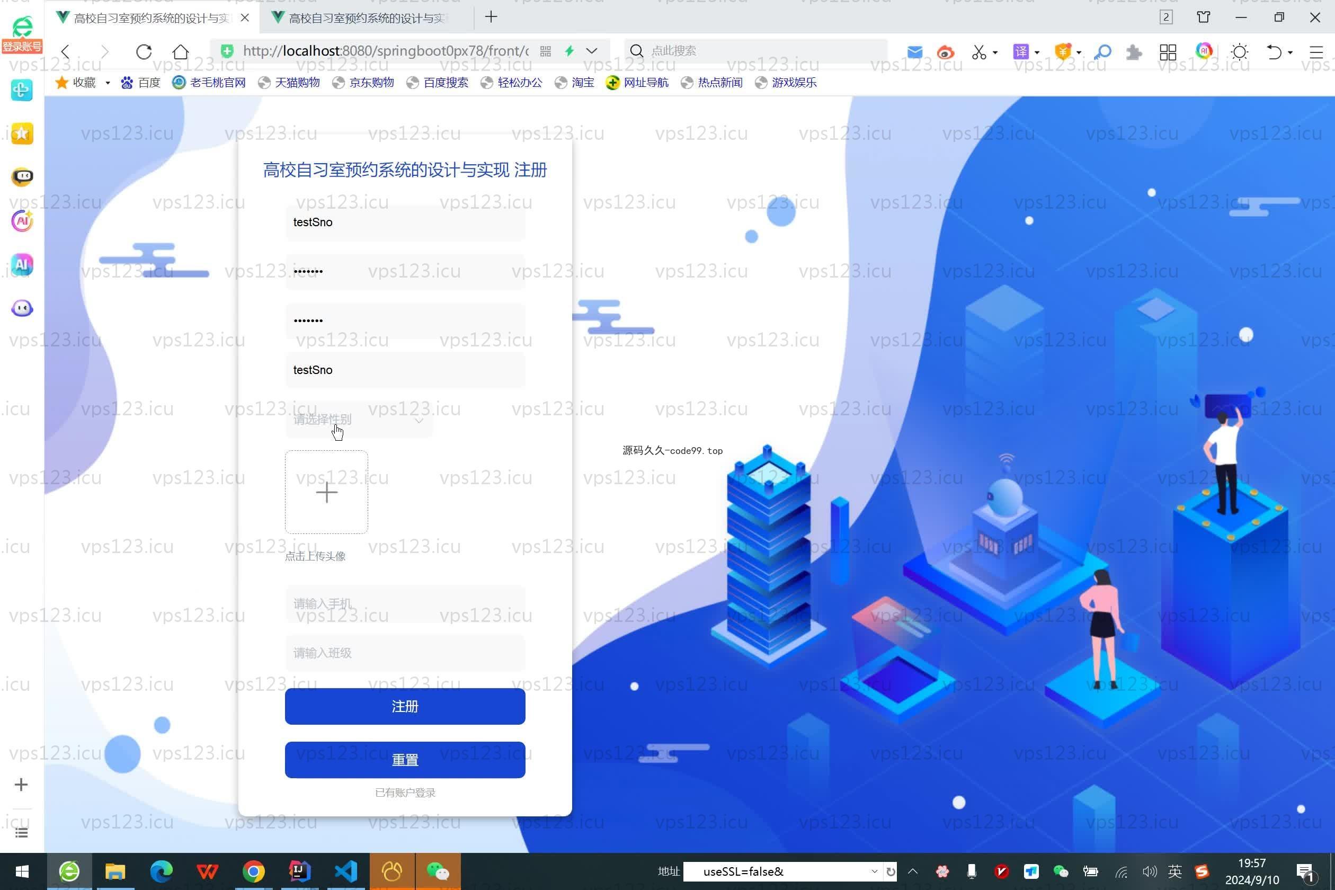This screenshot has width=1335, height=890.
Task: Expand the address bar dropdown arrow
Action: 591,51
